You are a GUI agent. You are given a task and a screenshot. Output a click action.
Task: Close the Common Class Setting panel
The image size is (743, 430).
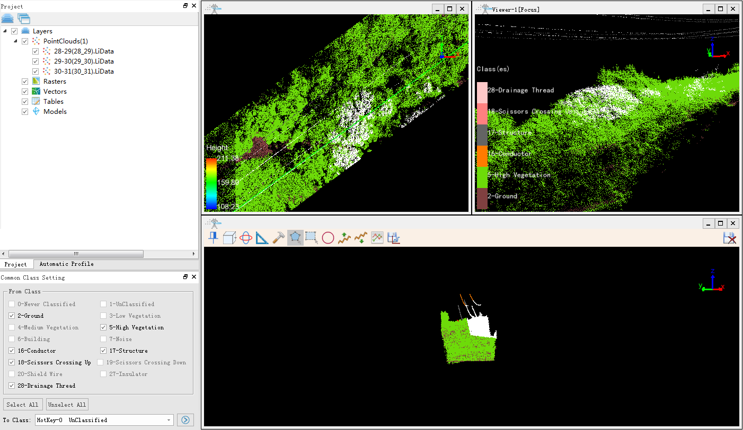pos(193,277)
